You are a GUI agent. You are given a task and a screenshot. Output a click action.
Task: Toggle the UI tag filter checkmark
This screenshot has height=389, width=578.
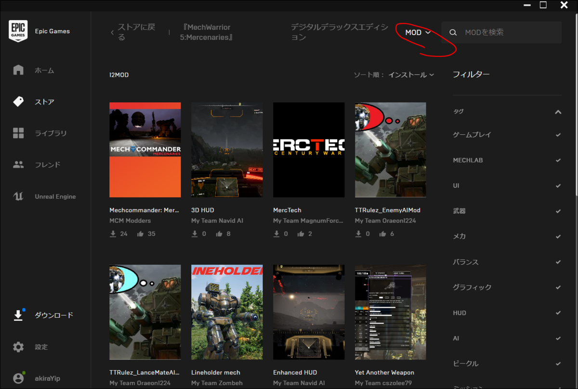(x=558, y=186)
